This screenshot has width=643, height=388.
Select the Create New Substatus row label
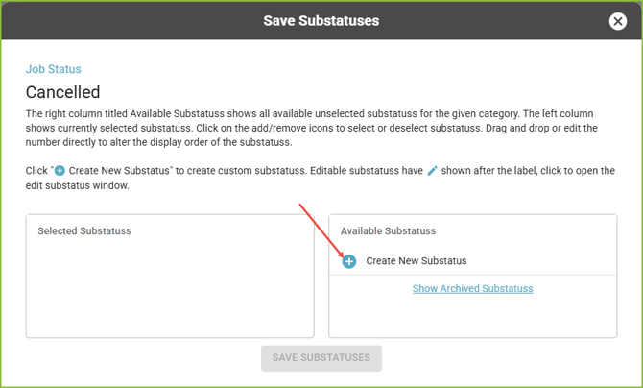(x=417, y=260)
